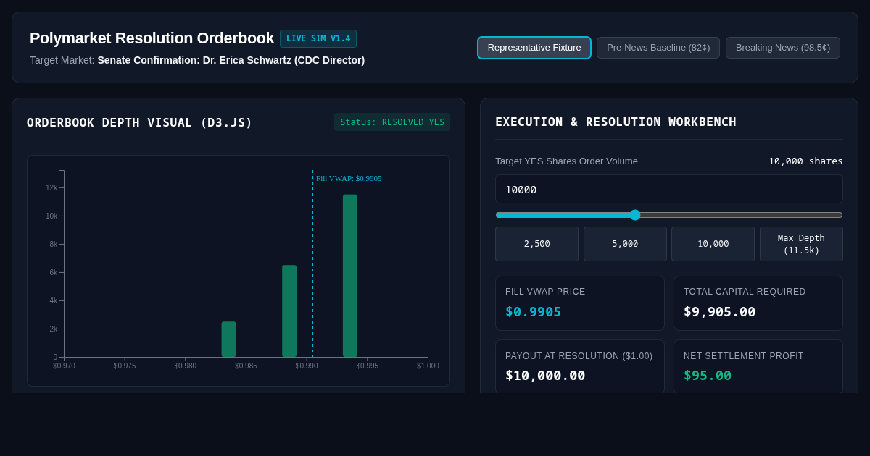
Task: Click the tallest depth bar near $0.994
Action: [x=350, y=276]
